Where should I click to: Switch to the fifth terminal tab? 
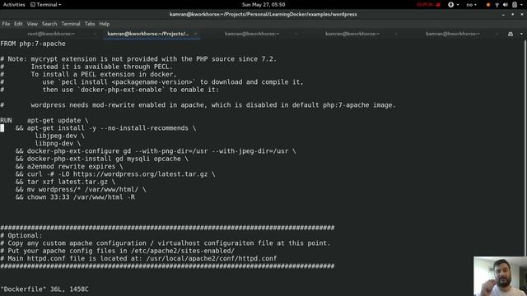[x=452, y=34]
